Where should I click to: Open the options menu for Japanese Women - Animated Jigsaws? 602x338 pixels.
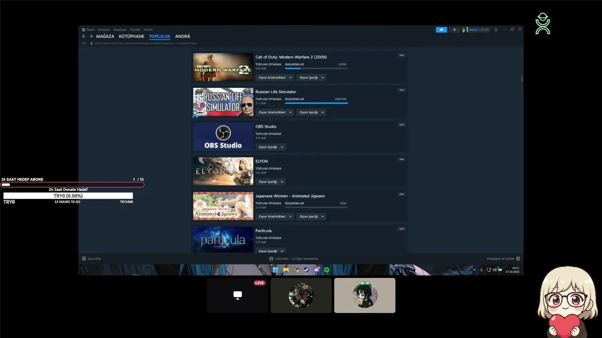tap(402, 194)
